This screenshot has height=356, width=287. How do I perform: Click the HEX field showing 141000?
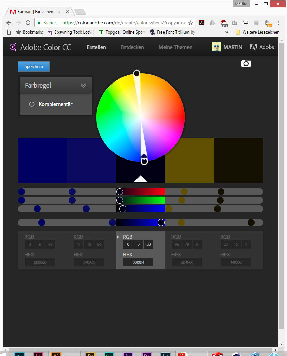click(236, 262)
